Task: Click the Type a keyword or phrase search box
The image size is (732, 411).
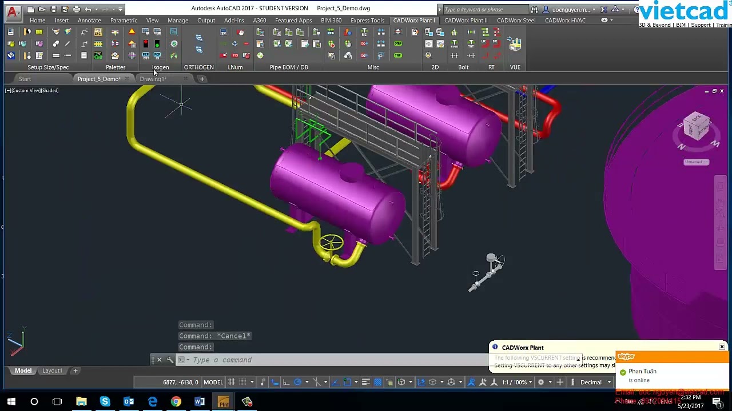Action: pyautogui.click(x=485, y=9)
